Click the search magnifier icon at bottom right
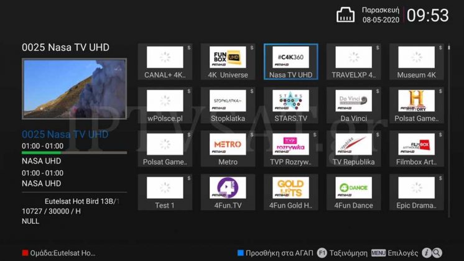The width and height of the screenshot is (464, 261). (x=437, y=253)
